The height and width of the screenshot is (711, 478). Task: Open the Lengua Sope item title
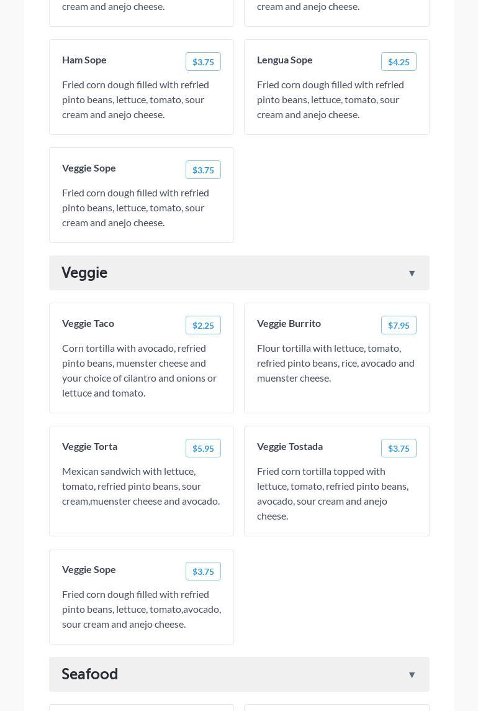click(285, 60)
